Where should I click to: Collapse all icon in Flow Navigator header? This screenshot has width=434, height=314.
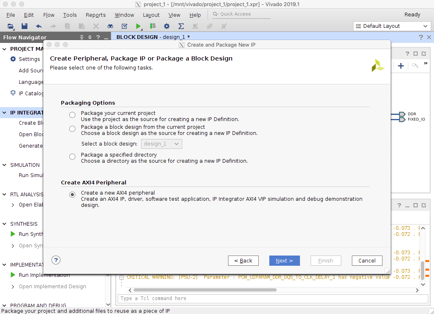pyautogui.click(x=82, y=37)
